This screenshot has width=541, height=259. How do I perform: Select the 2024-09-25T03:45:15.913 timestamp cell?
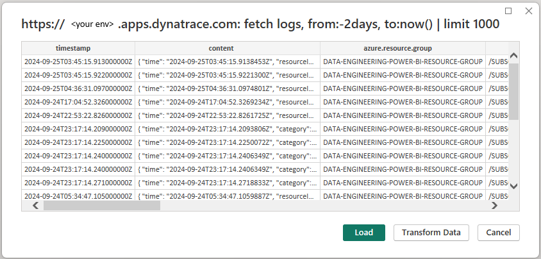point(78,62)
